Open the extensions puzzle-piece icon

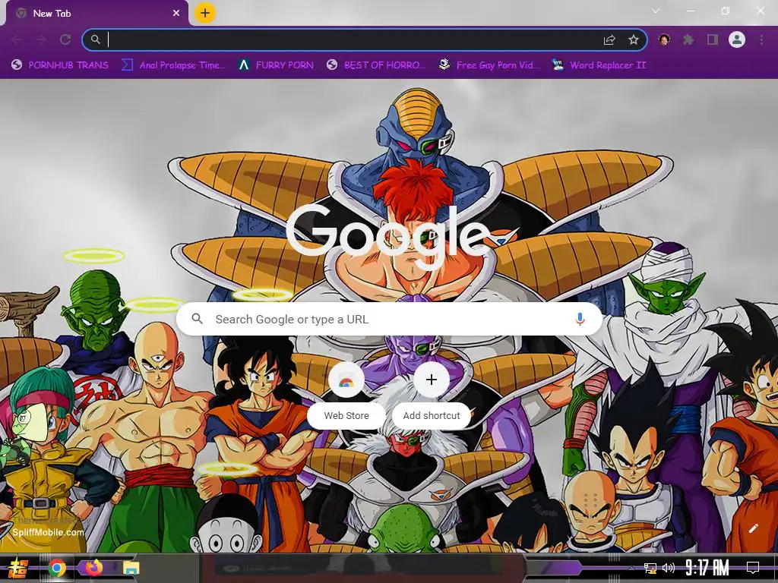688,39
